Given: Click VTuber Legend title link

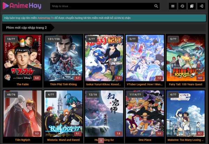Looking at the screenshot, I should point(145,84).
